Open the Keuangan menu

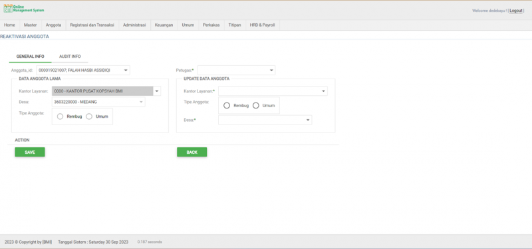click(x=164, y=25)
